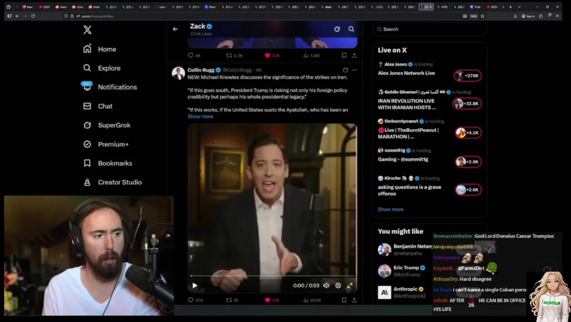
Task: Open Premium+ in sidebar
Action: click(x=106, y=144)
